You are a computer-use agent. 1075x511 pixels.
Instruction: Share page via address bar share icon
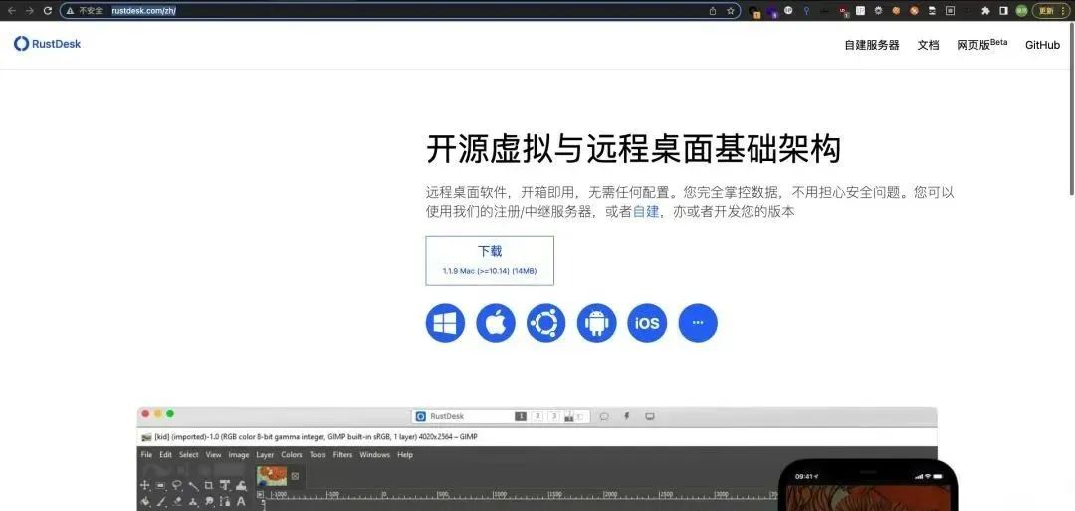point(713,10)
